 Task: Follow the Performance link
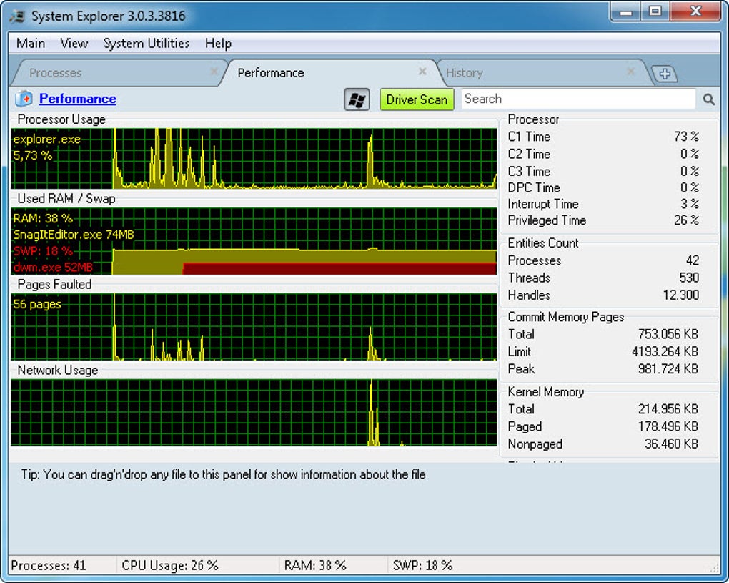(78, 99)
